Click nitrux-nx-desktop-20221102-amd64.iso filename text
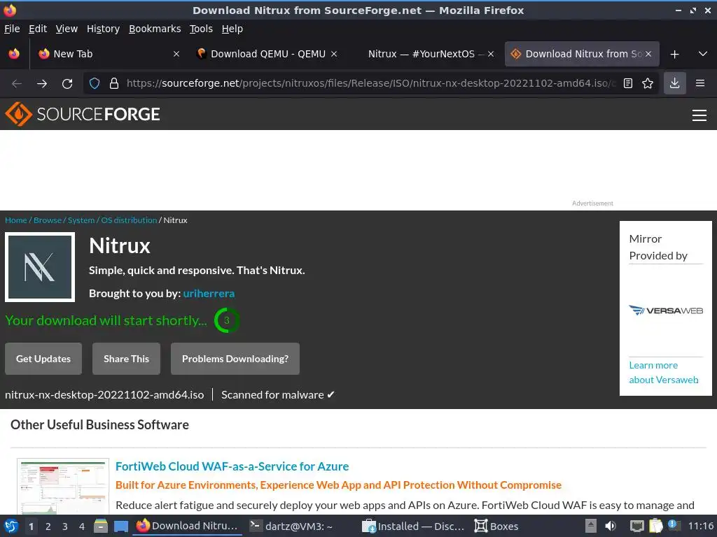Screen dimensions: 717x537 tap(104, 395)
